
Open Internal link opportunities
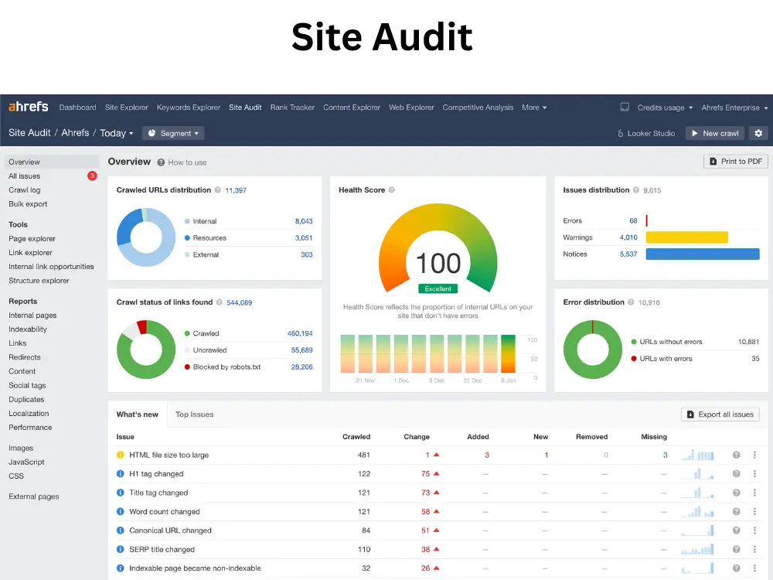[x=51, y=266]
